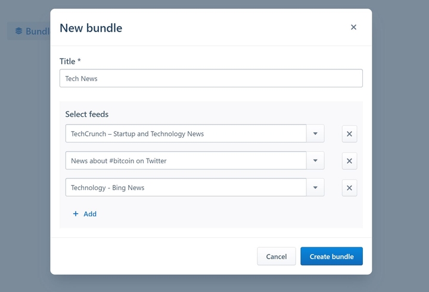Click the 'New bundle' dialog title
The image size is (429, 292).
(x=91, y=28)
